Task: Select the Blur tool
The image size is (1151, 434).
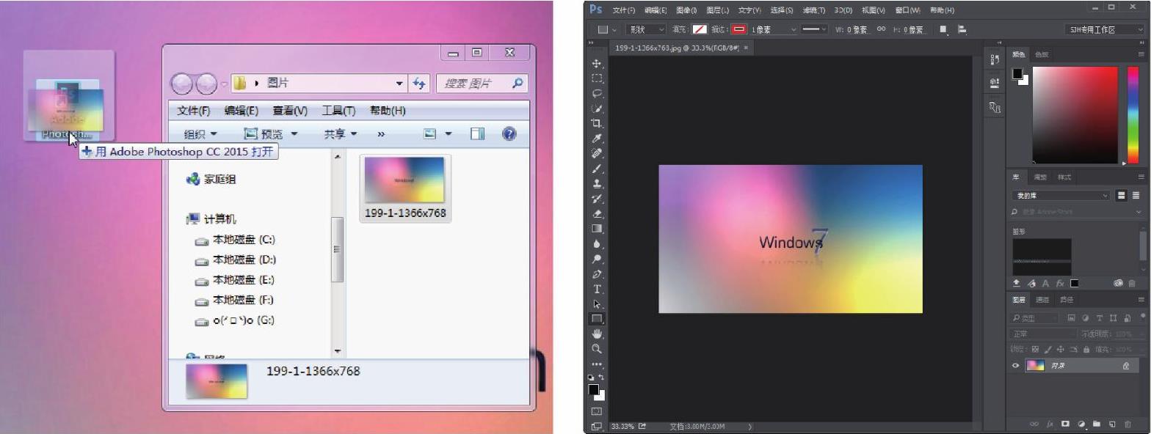Action: click(x=597, y=243)
